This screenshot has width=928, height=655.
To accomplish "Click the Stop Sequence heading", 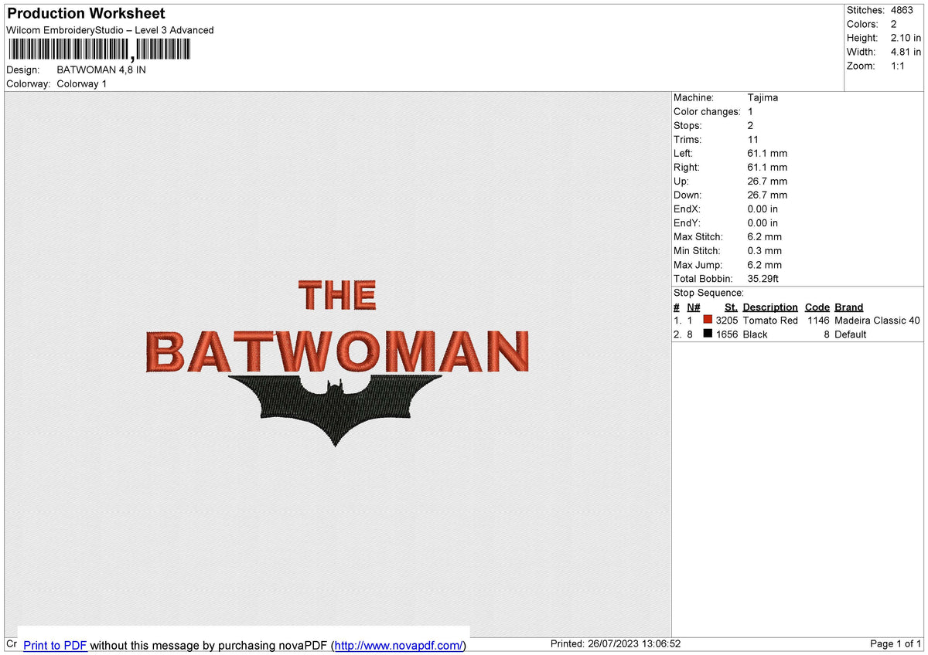I will tap(708, 293).
